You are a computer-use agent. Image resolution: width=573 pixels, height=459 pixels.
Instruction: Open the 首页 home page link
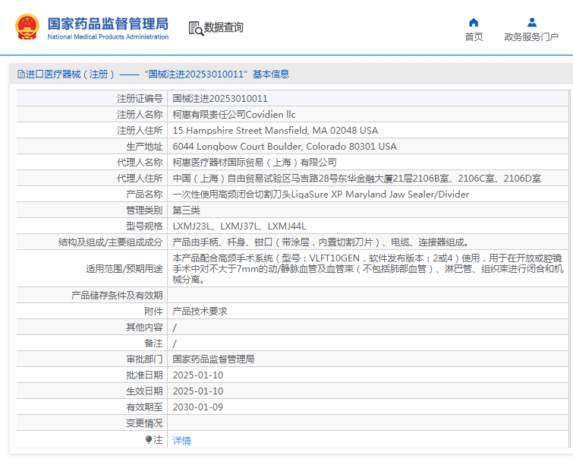[x=474, y=37]
